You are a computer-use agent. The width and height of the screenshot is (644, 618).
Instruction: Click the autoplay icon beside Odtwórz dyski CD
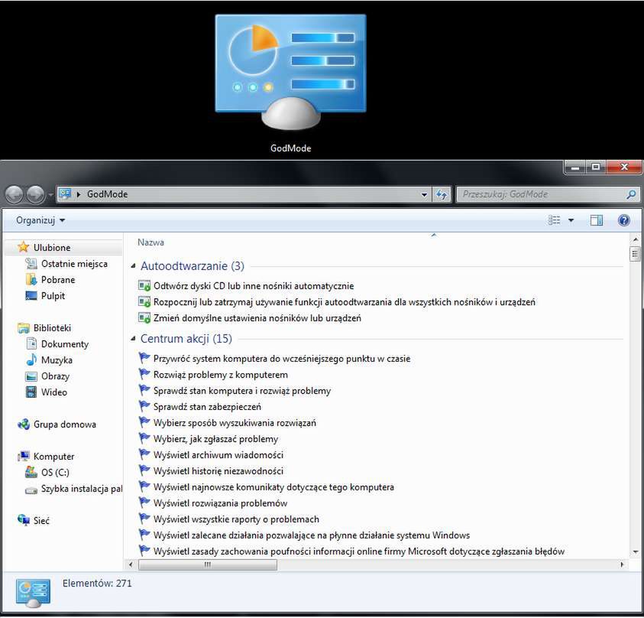(x=144, y=285)
